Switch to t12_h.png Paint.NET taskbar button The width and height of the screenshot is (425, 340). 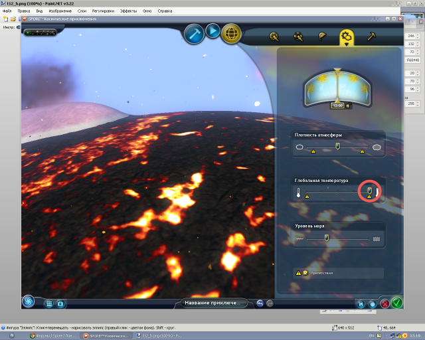[x=159, y=335]
